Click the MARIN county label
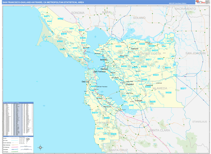 (x=67, y=32)
